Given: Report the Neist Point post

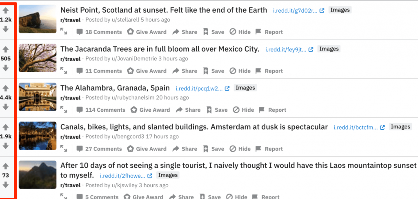Looking at the screenshot, I should pos(269,32).
